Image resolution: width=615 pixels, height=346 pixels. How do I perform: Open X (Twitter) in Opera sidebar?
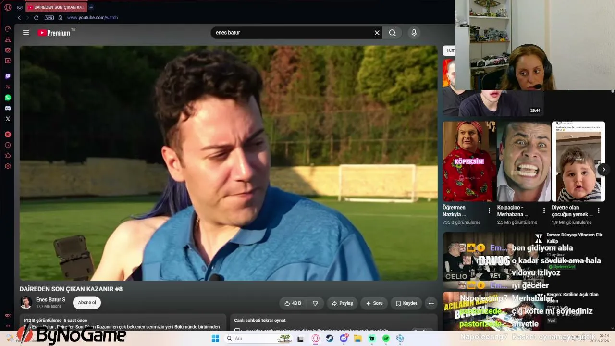pos(8,119)
